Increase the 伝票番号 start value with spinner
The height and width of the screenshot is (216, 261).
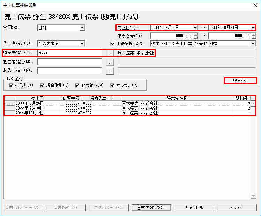(x=196, y=34)
